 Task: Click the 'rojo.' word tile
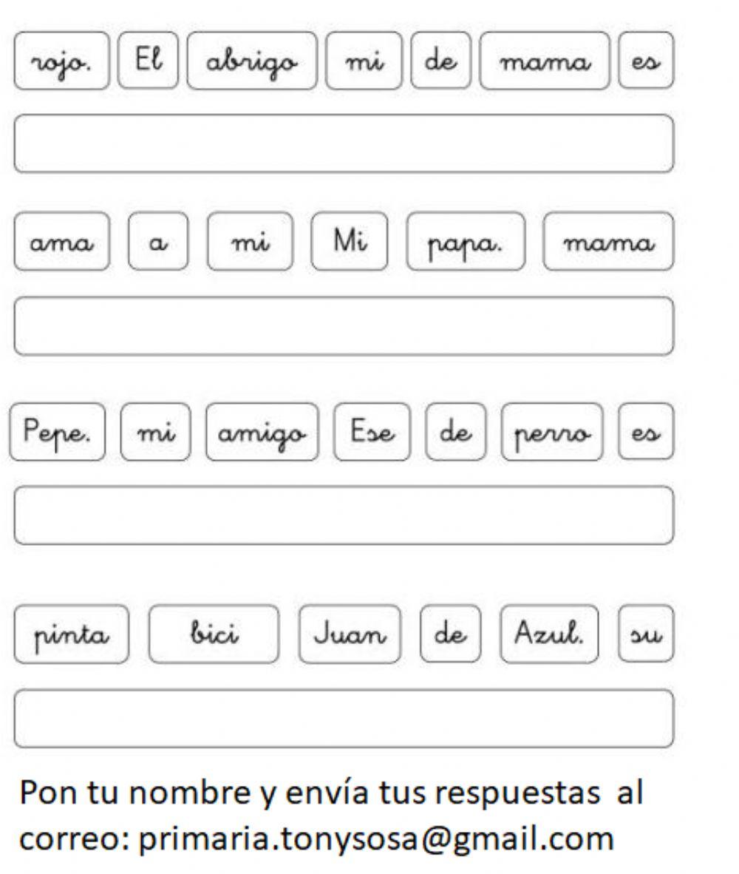coord(61,61)
